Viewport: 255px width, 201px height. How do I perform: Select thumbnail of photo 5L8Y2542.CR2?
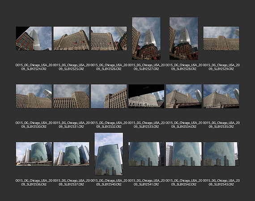tap(183, 154)
